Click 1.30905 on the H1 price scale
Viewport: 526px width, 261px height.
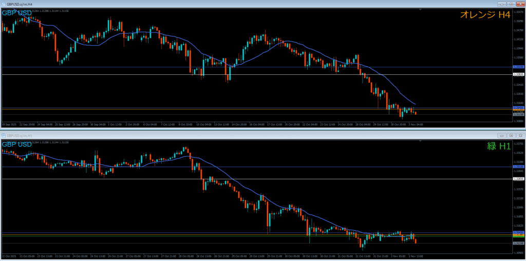tap(518, 253)
